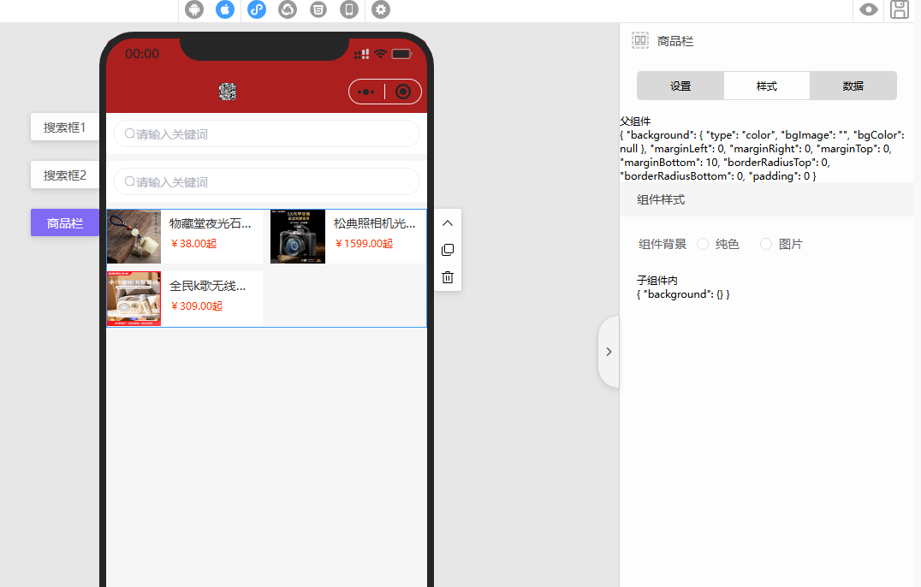Screen dimensions: 921x587
Task: Click the save floppy disk icon
Action: [x=899, y=9]
